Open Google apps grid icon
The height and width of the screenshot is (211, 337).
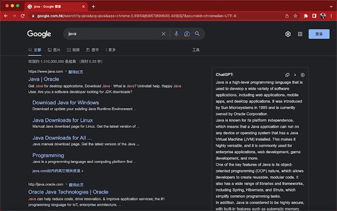point(300,34)
